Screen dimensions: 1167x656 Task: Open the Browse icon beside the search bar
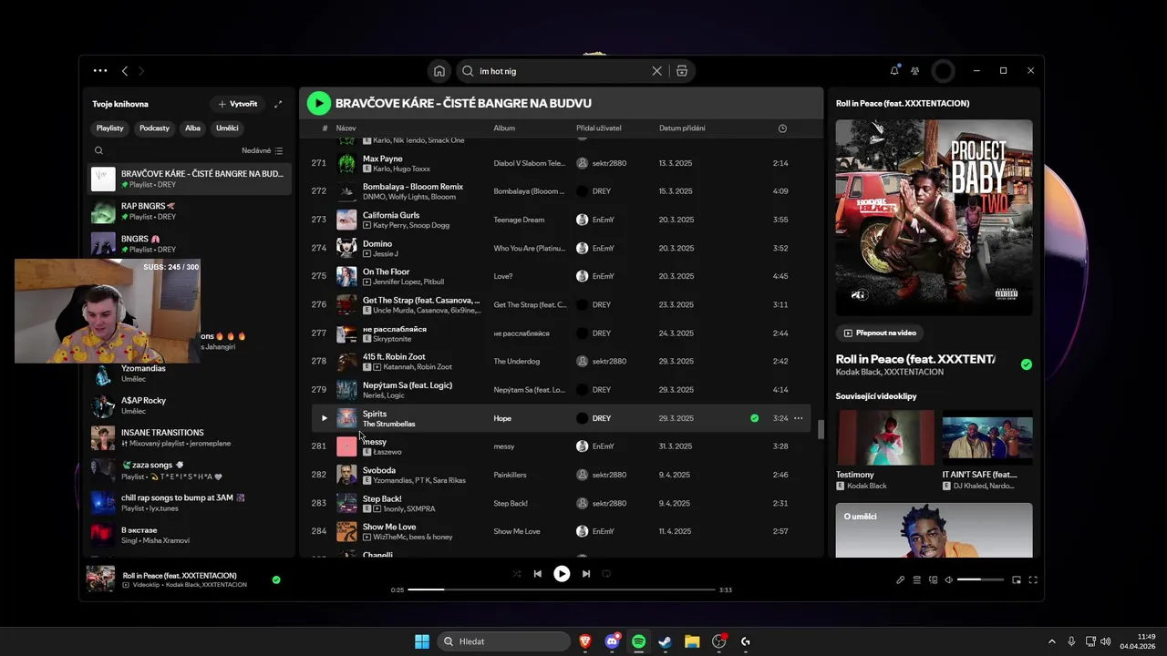coord(681,71)
